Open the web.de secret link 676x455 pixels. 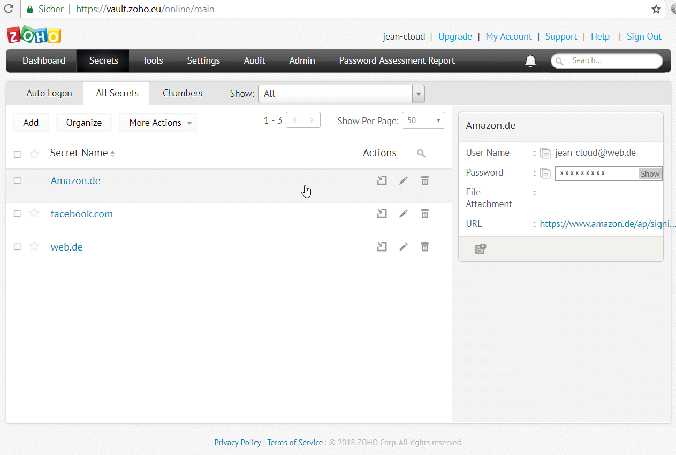tap(66, 247)
